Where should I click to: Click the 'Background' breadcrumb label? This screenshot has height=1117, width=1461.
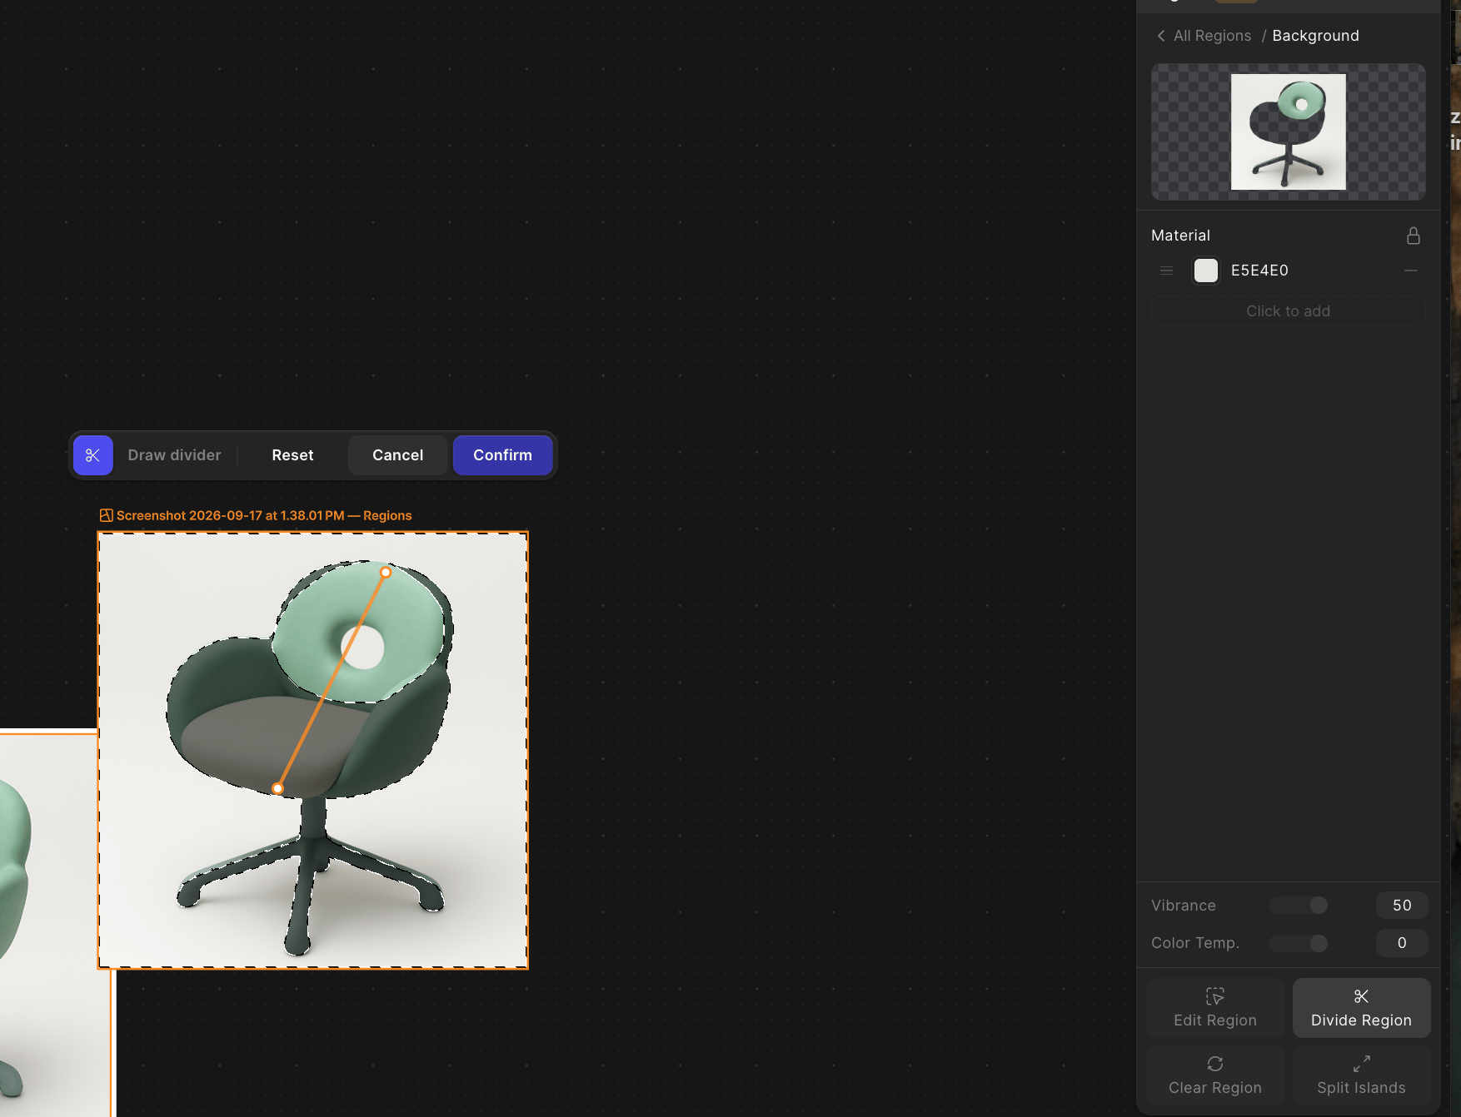[x=1315, y=36]
